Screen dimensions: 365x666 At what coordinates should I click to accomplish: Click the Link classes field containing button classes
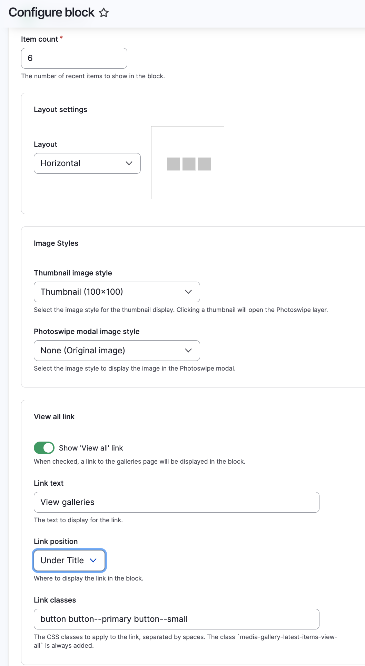click(x=176, y=619)
